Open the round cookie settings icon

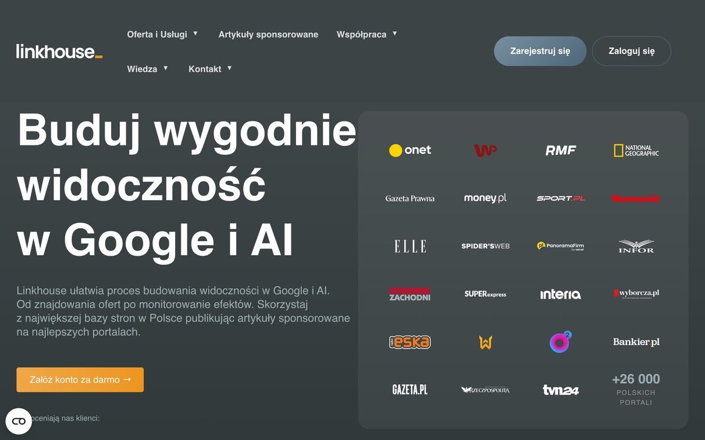pyautogui.click(x=19, y=421)
